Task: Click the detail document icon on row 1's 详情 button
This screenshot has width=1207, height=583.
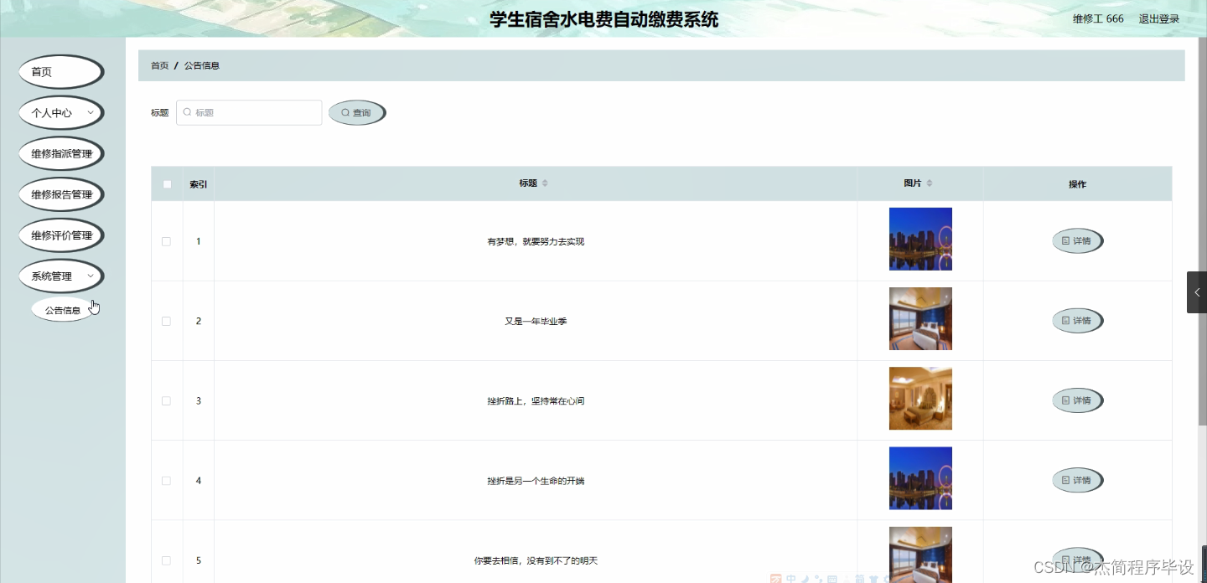Action: tap(1065, 240)
